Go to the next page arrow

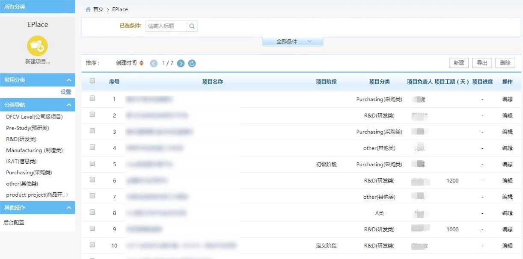click(x=181, y=63)
